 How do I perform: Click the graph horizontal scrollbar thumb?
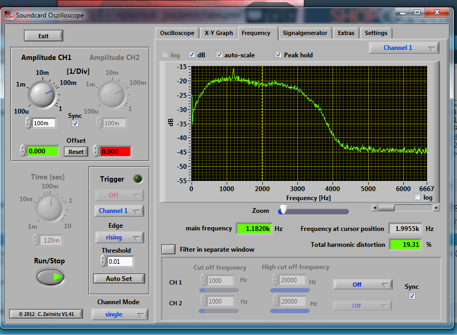[x=386, y=208]
